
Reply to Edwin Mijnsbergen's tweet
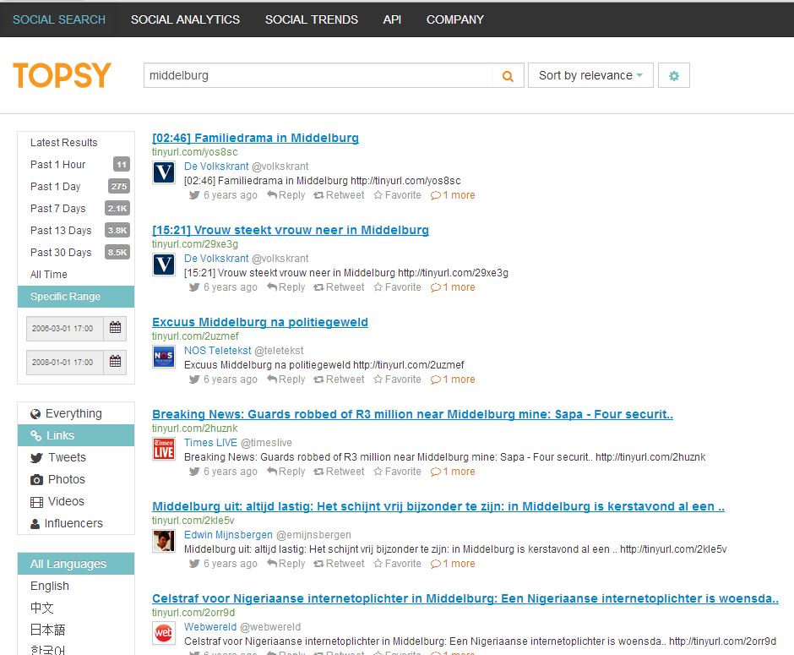tap(286, 564)
